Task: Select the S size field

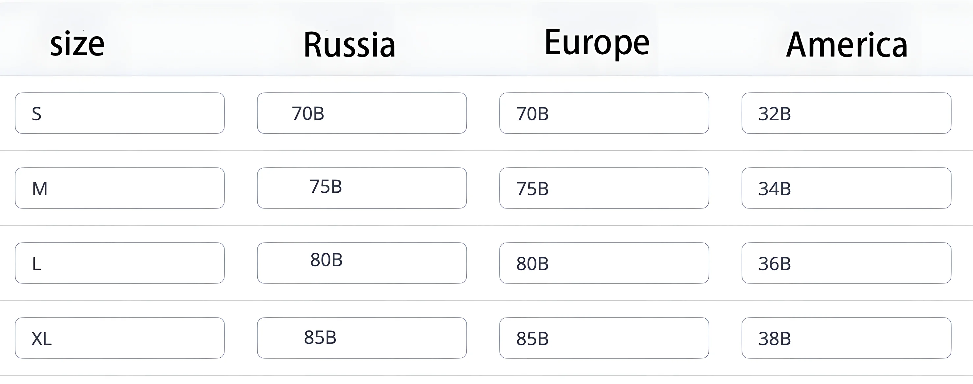Action: (x=120, y=113)
